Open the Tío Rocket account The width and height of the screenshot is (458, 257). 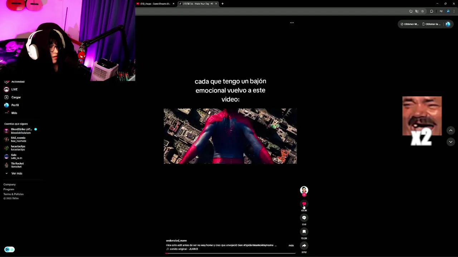[x=14, y=165]
